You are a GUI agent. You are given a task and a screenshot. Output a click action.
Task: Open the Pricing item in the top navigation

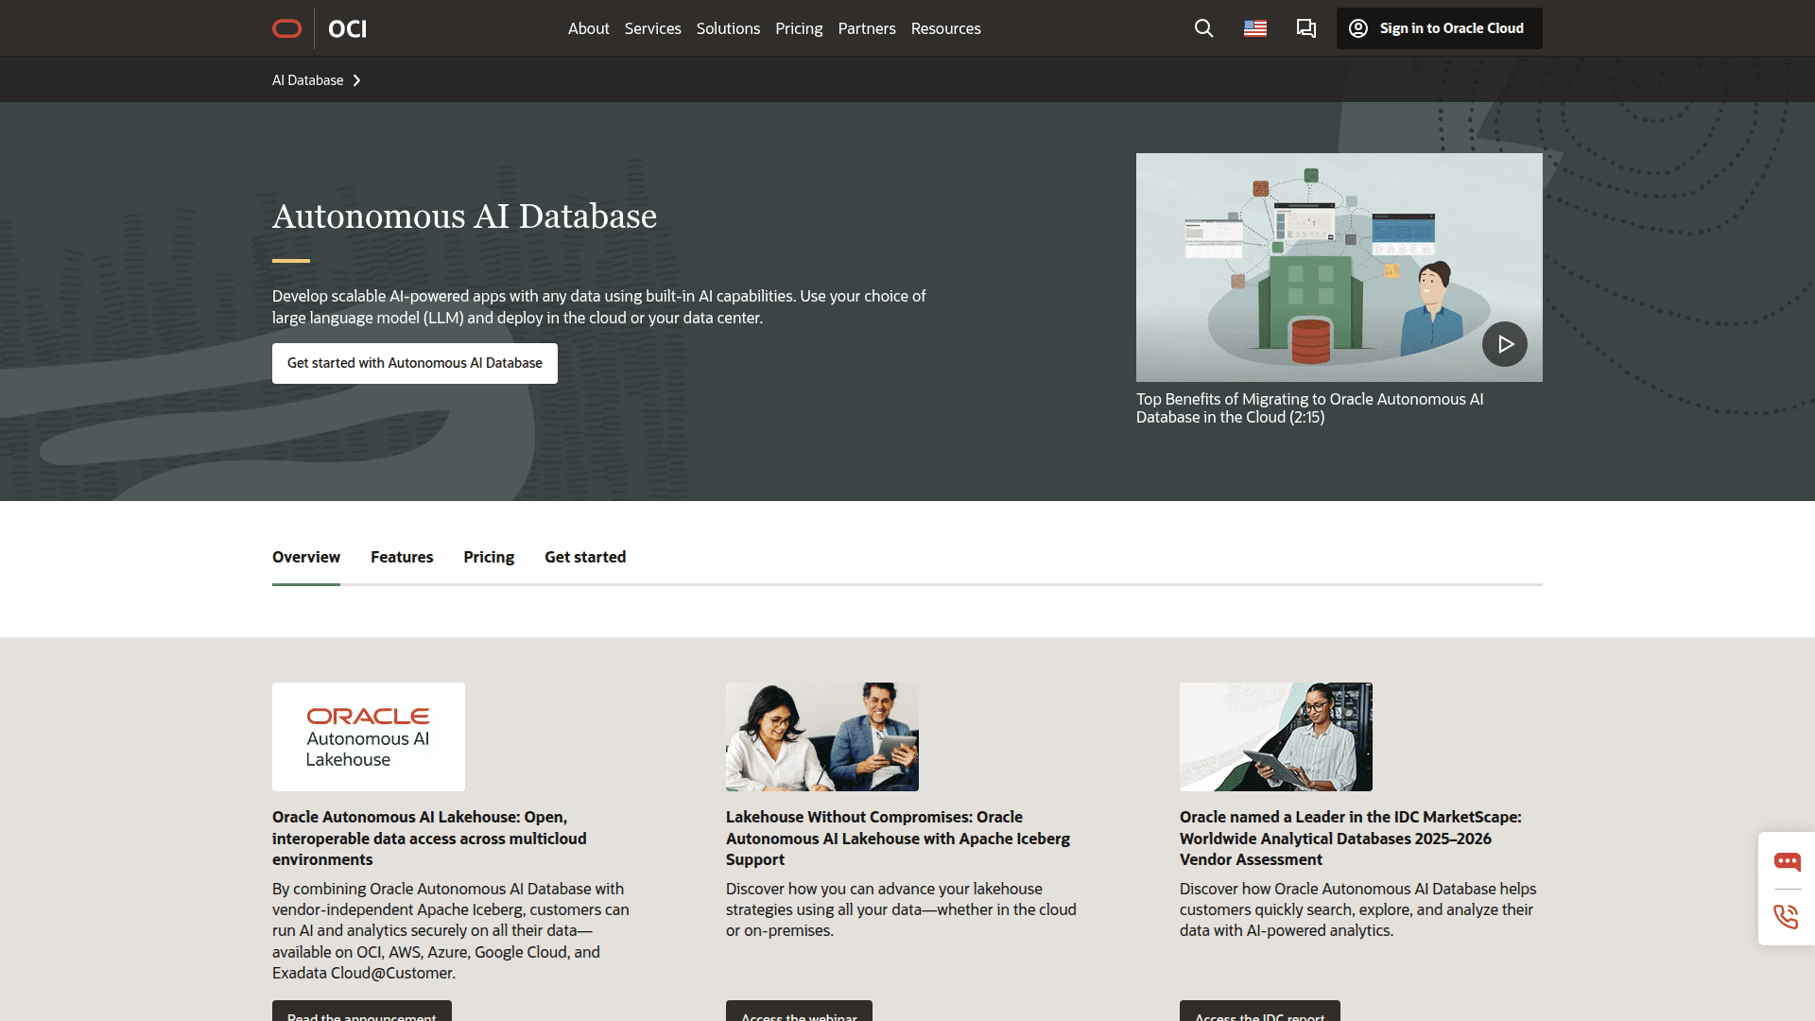[x=799, y=28]
